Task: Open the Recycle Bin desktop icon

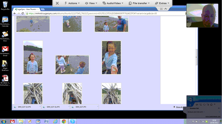Action: pos(5,6)
